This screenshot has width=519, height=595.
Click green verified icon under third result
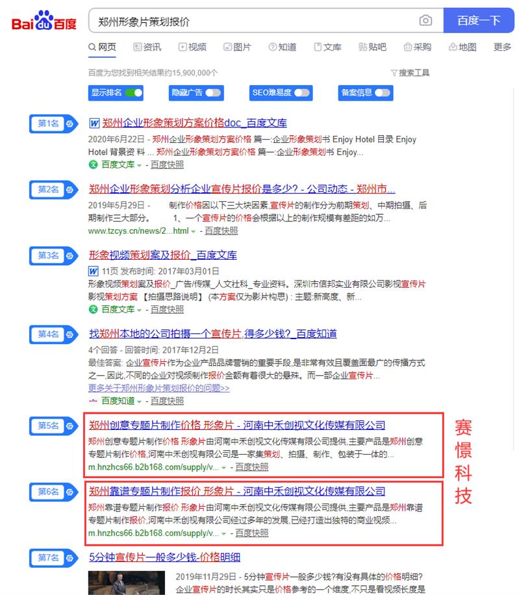click(93, 309)
